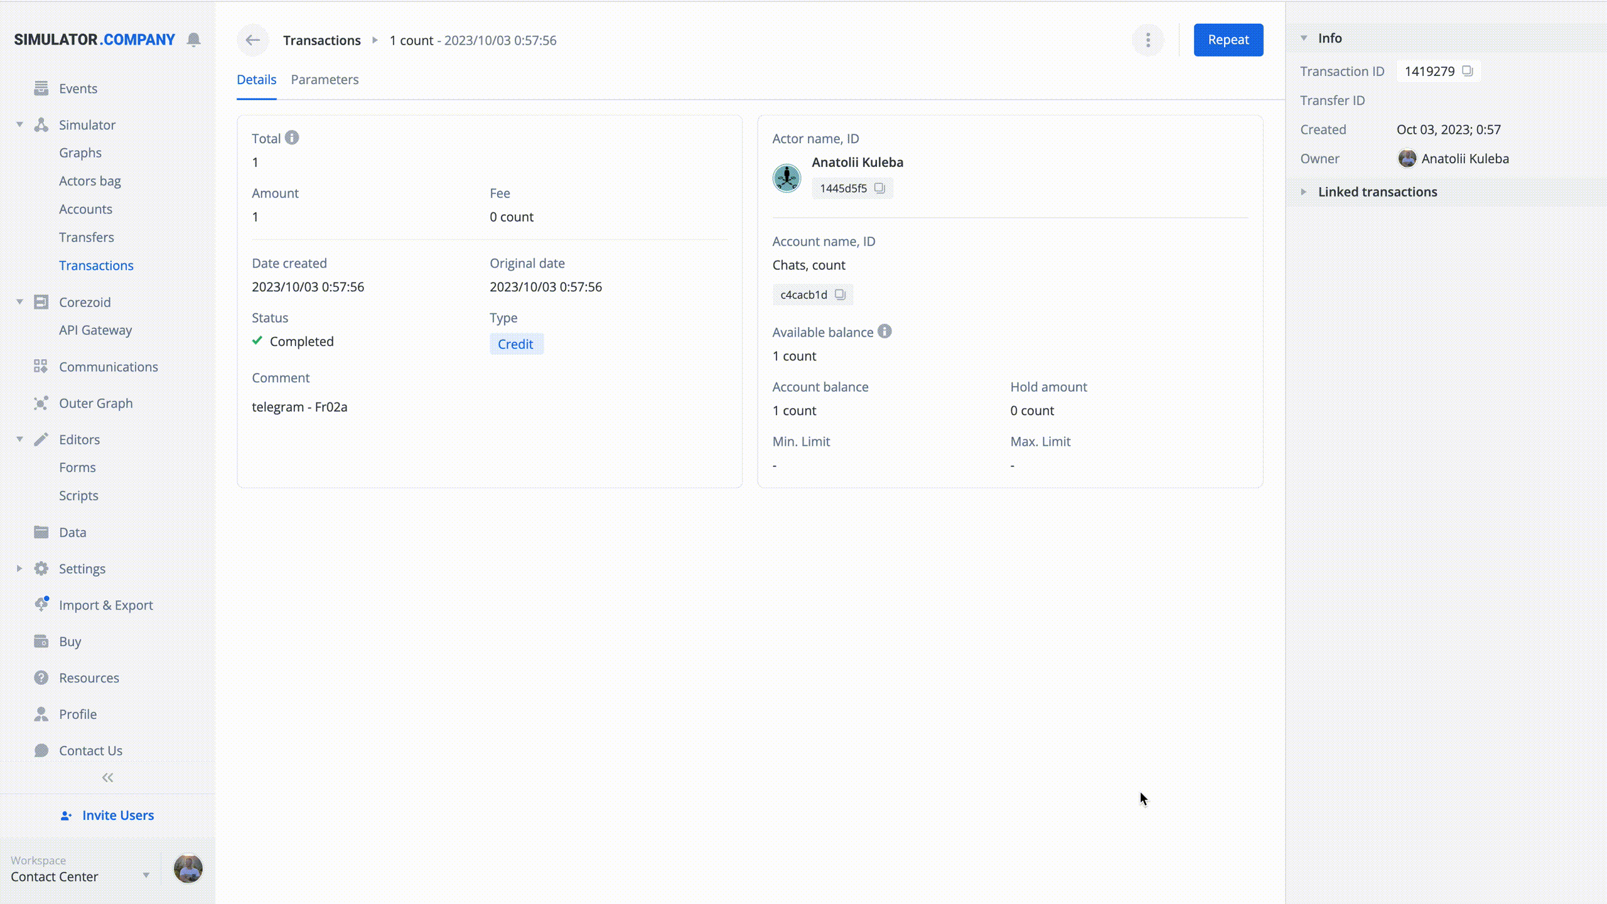Click the Events icon in sidebar
Viewport: 1607px width, 904px height.
41,89
